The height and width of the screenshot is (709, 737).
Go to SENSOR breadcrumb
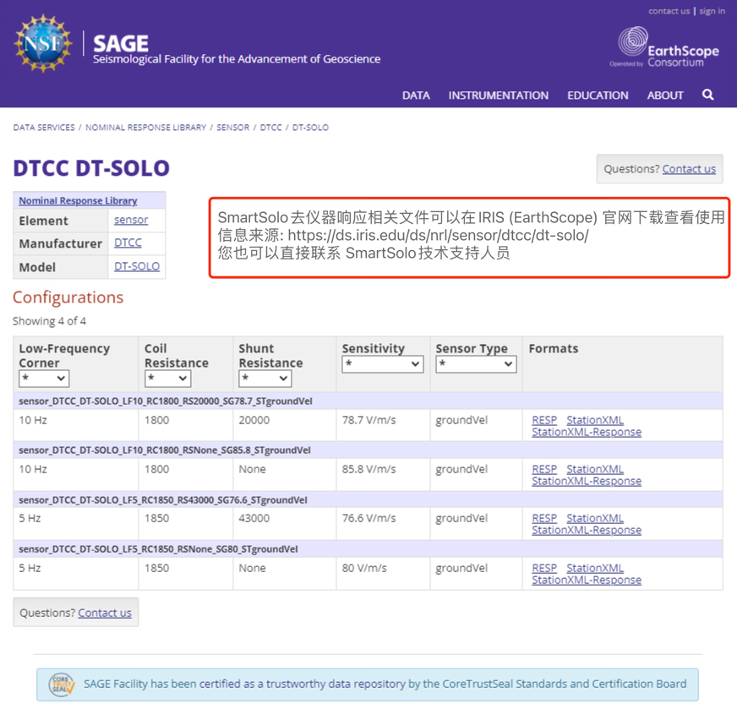[x=233, y=128]
